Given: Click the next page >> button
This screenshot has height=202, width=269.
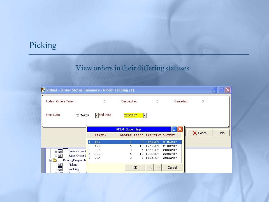Looking at the screenshot, I should point(158,167).
